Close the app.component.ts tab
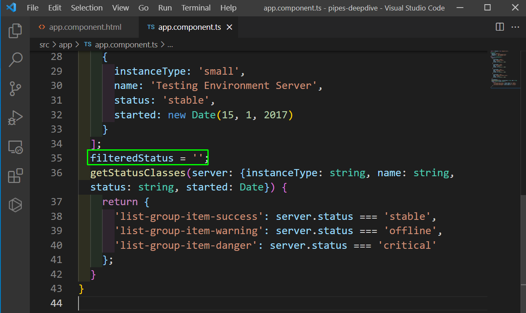 tap(230, 27)
